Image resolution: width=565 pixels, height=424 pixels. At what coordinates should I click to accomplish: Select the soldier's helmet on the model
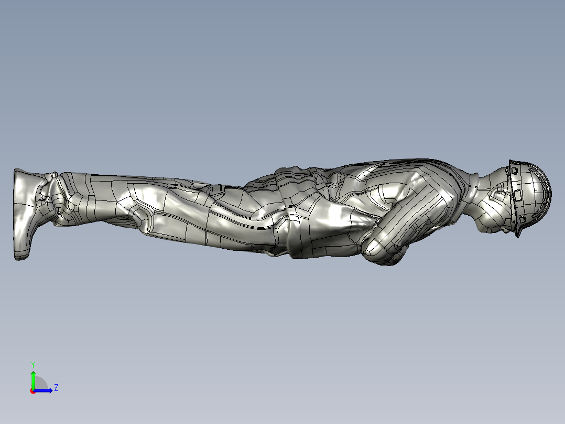pyautogui.click(x=530, y=198)
